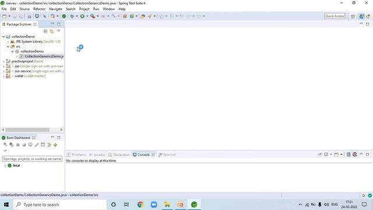
Task: Click the open browser globe icon in Boot Dashboard
Action: click(x=24, y=145)
